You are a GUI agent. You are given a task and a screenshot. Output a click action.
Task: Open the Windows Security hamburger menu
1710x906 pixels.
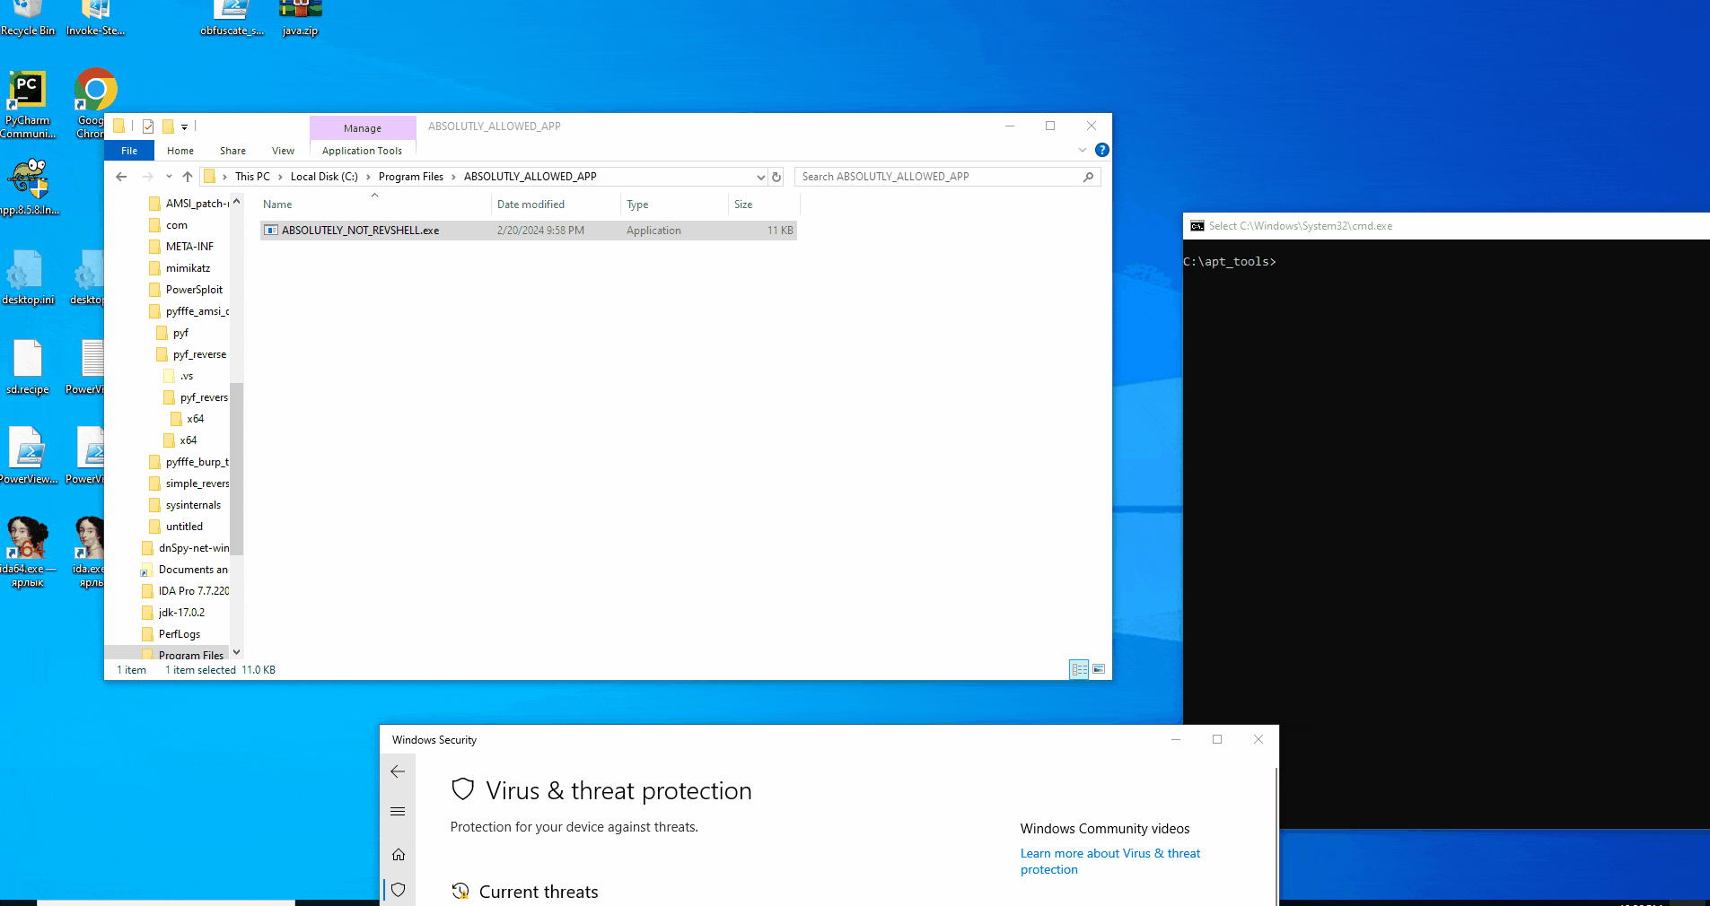click(x=398, y=812)
